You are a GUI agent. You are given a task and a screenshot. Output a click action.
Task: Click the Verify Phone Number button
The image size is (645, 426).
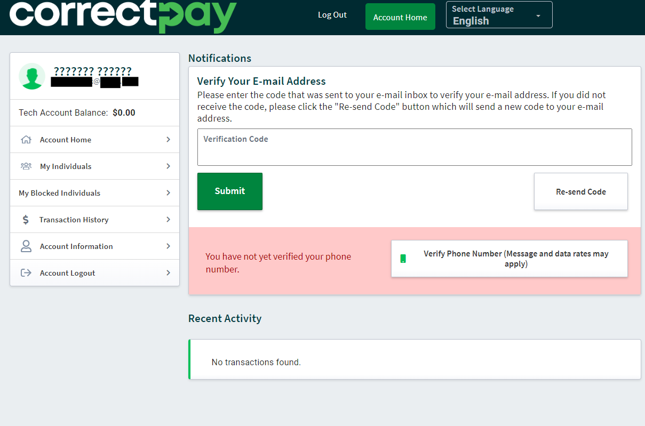pos(509,259)
